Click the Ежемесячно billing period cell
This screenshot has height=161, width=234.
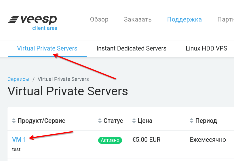[x=208, y=140]
